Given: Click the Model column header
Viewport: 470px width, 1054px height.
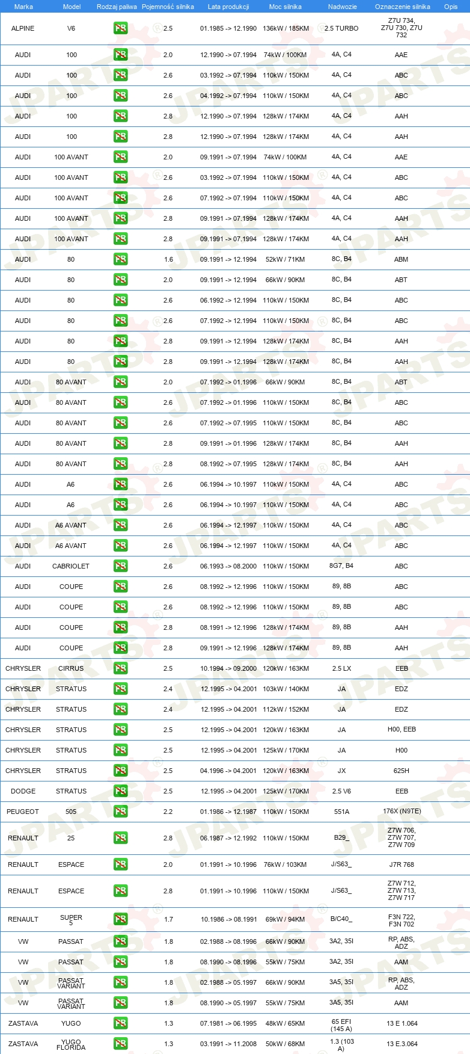Looking at the screenshot, I should 72,7.
